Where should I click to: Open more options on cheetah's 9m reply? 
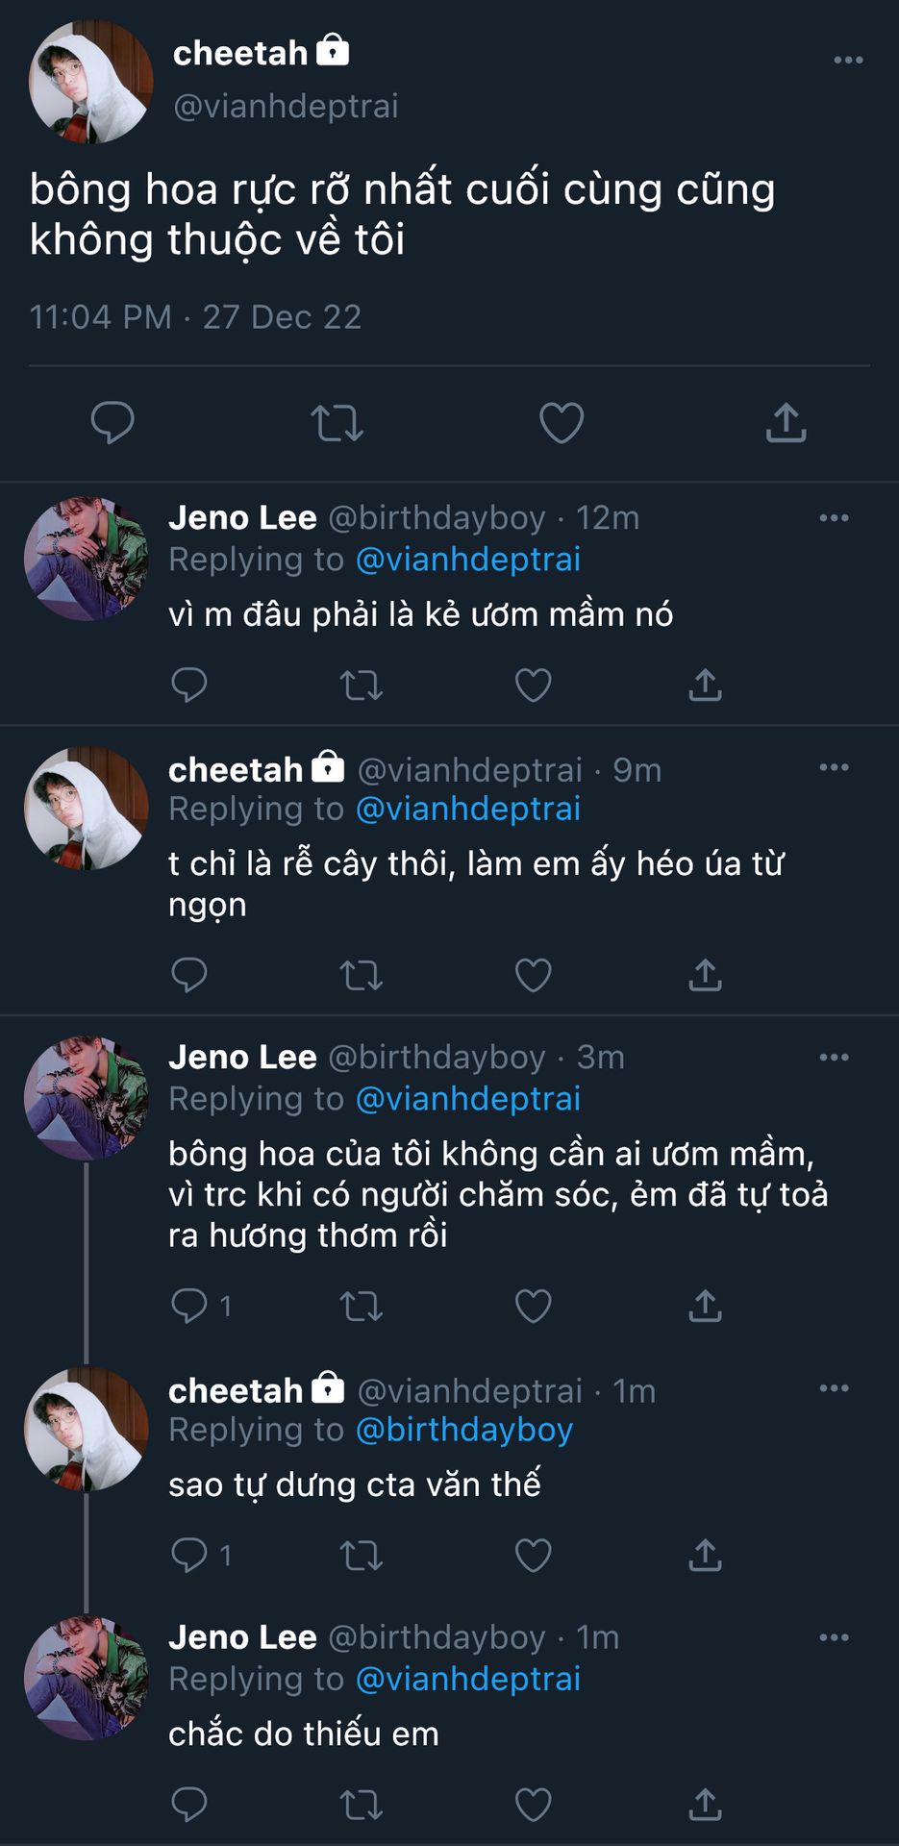pyautogui.click(x=834, y=768)
